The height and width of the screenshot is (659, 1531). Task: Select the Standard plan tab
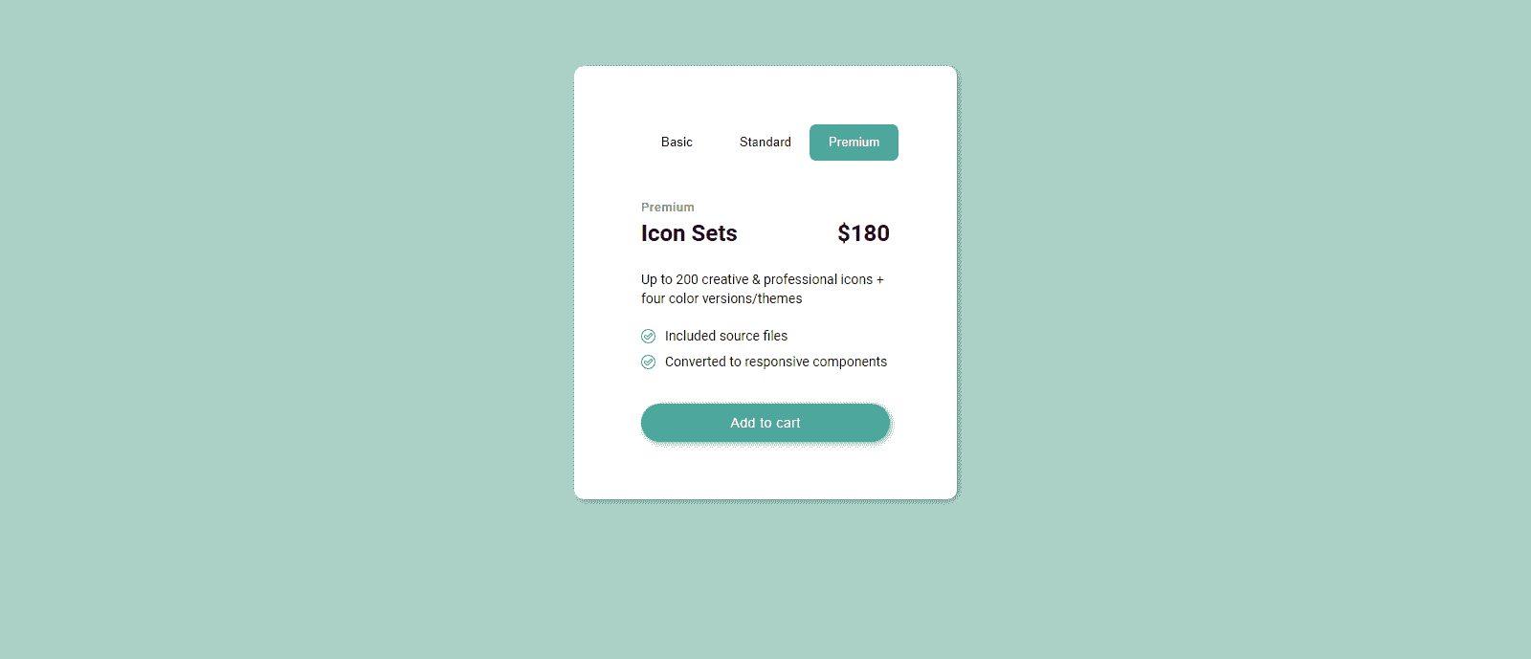[765, 143]
